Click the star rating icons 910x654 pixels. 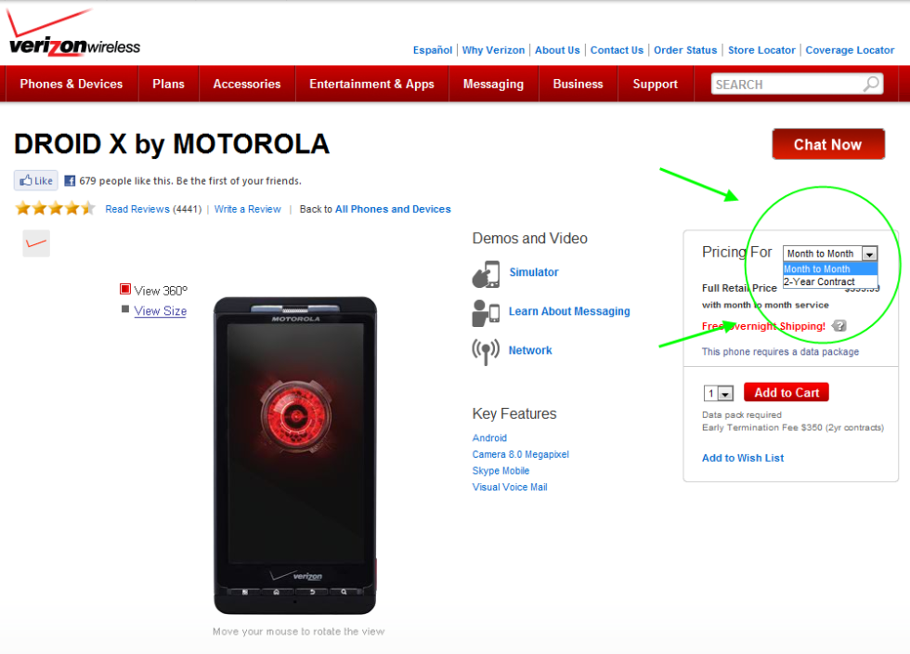(x=55, y=208)
